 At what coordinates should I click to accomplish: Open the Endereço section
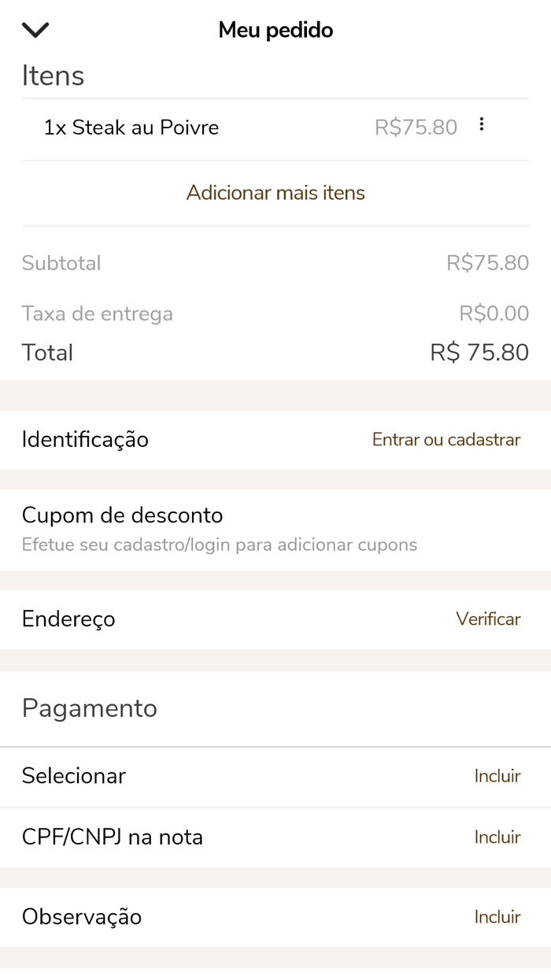click(68, 619)
